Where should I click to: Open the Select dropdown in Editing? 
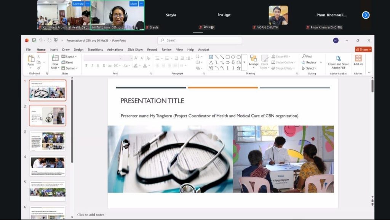pyautogui.click(x=311, y=69)
